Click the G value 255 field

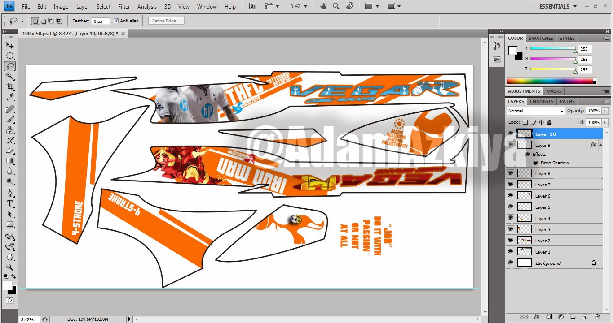[x=585, y=59]
